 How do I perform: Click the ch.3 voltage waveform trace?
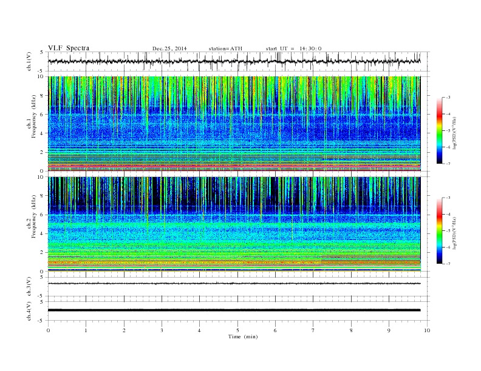234,284
